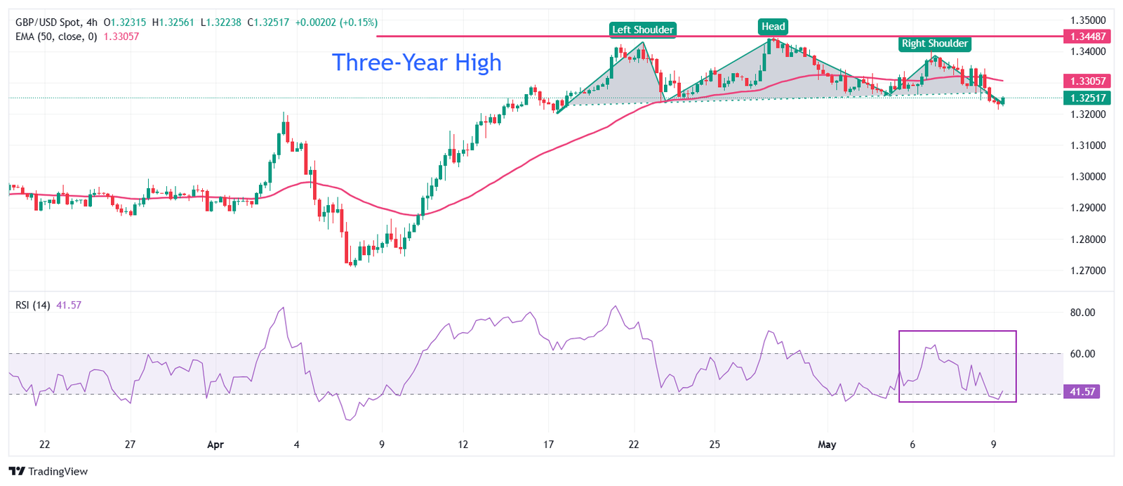Click the 80.00 RSI axis label

(x=1082, y=313)
